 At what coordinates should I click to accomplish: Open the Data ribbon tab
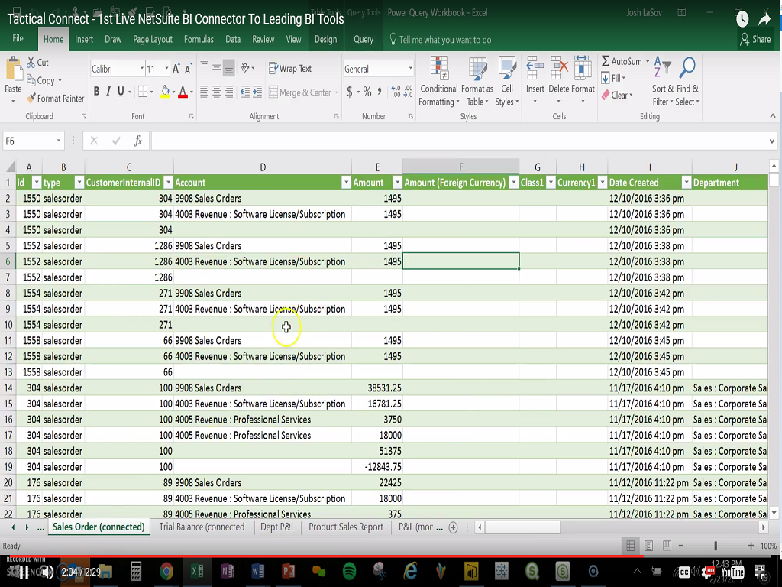233,40
